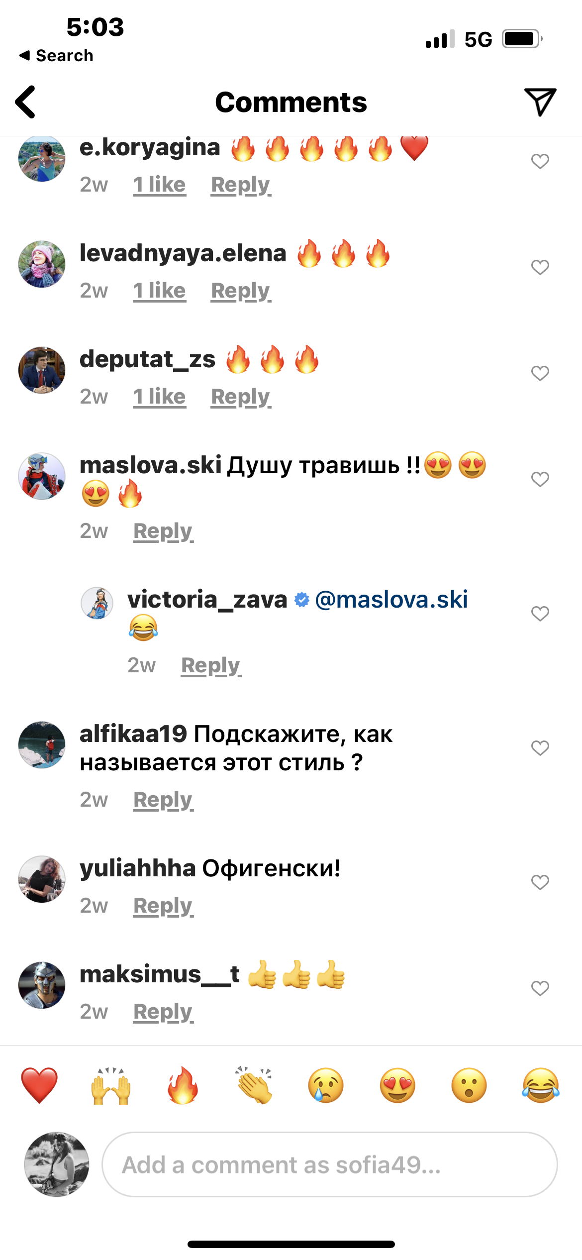Screen dimensions: 582x1260
Task: Reply to yuliahhha comment
Action: (163, 906)
